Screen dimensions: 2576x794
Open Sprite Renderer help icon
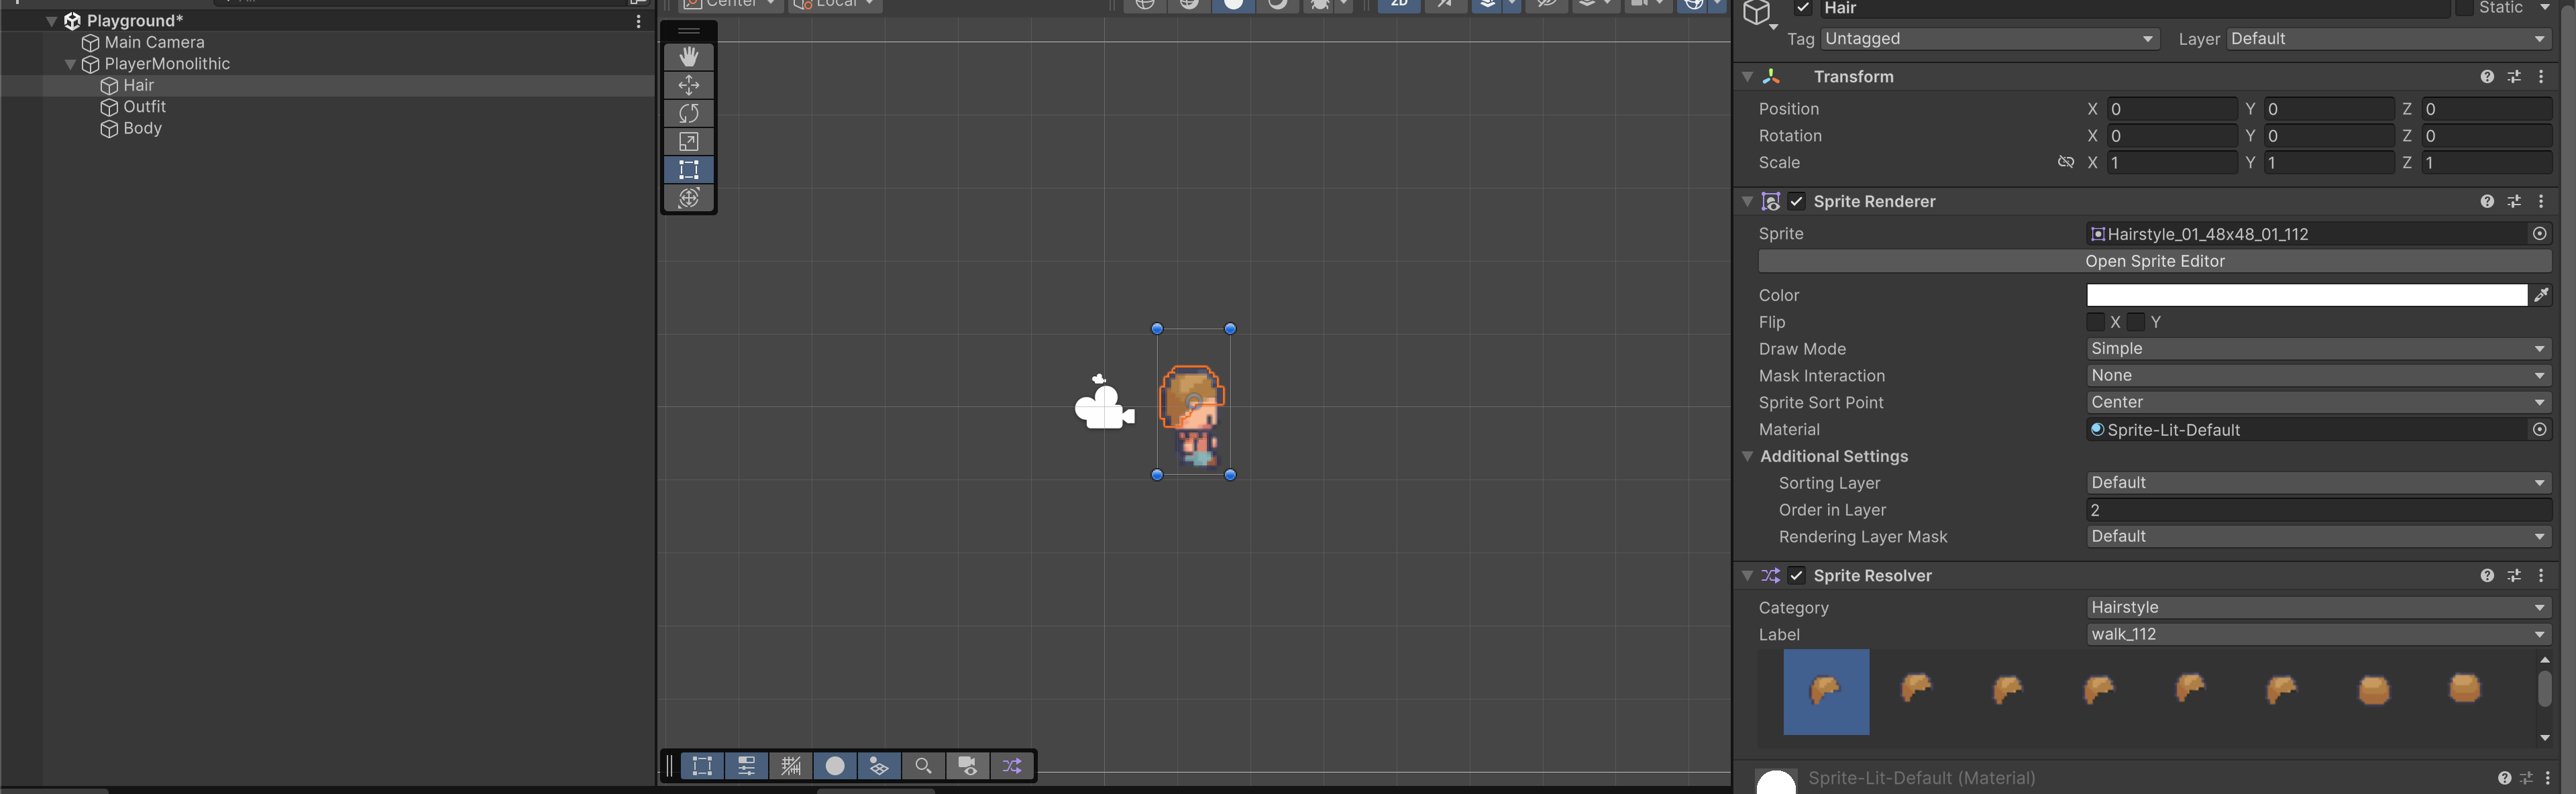pos(2487,201)
